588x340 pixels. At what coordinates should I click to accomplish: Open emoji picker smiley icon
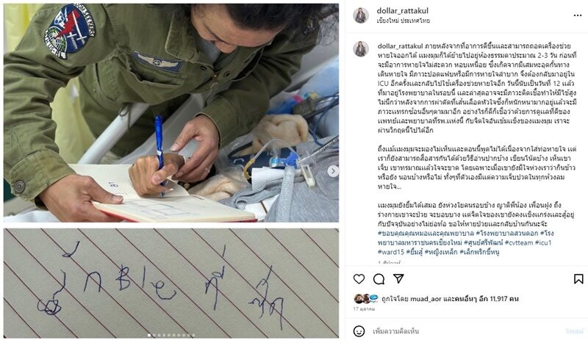pos(359,331)
